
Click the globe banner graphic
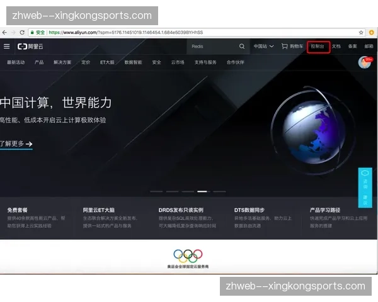coord(313,131)
